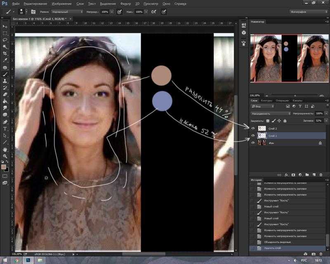330x264 pixels.
Task: Open brush mode dropdown in options bar
Action: 67,12
